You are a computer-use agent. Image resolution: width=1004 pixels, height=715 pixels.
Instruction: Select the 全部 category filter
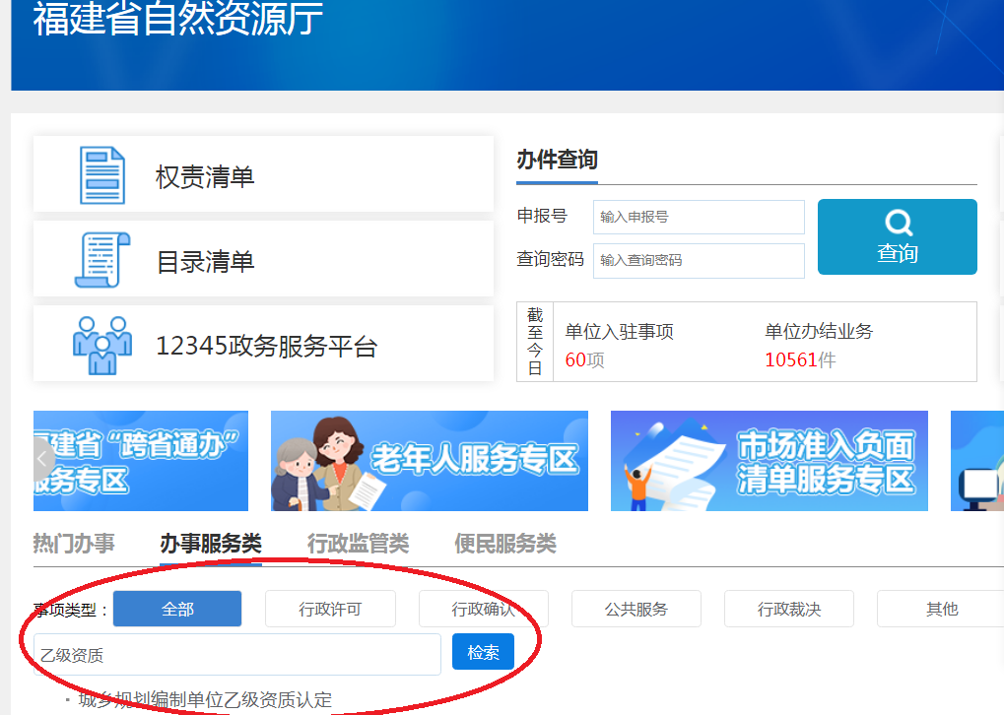pyautogui.click(x=177, y=609)
